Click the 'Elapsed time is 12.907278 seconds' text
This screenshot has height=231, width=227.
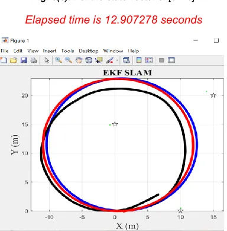pyautogui.click(x=113, y=20)
